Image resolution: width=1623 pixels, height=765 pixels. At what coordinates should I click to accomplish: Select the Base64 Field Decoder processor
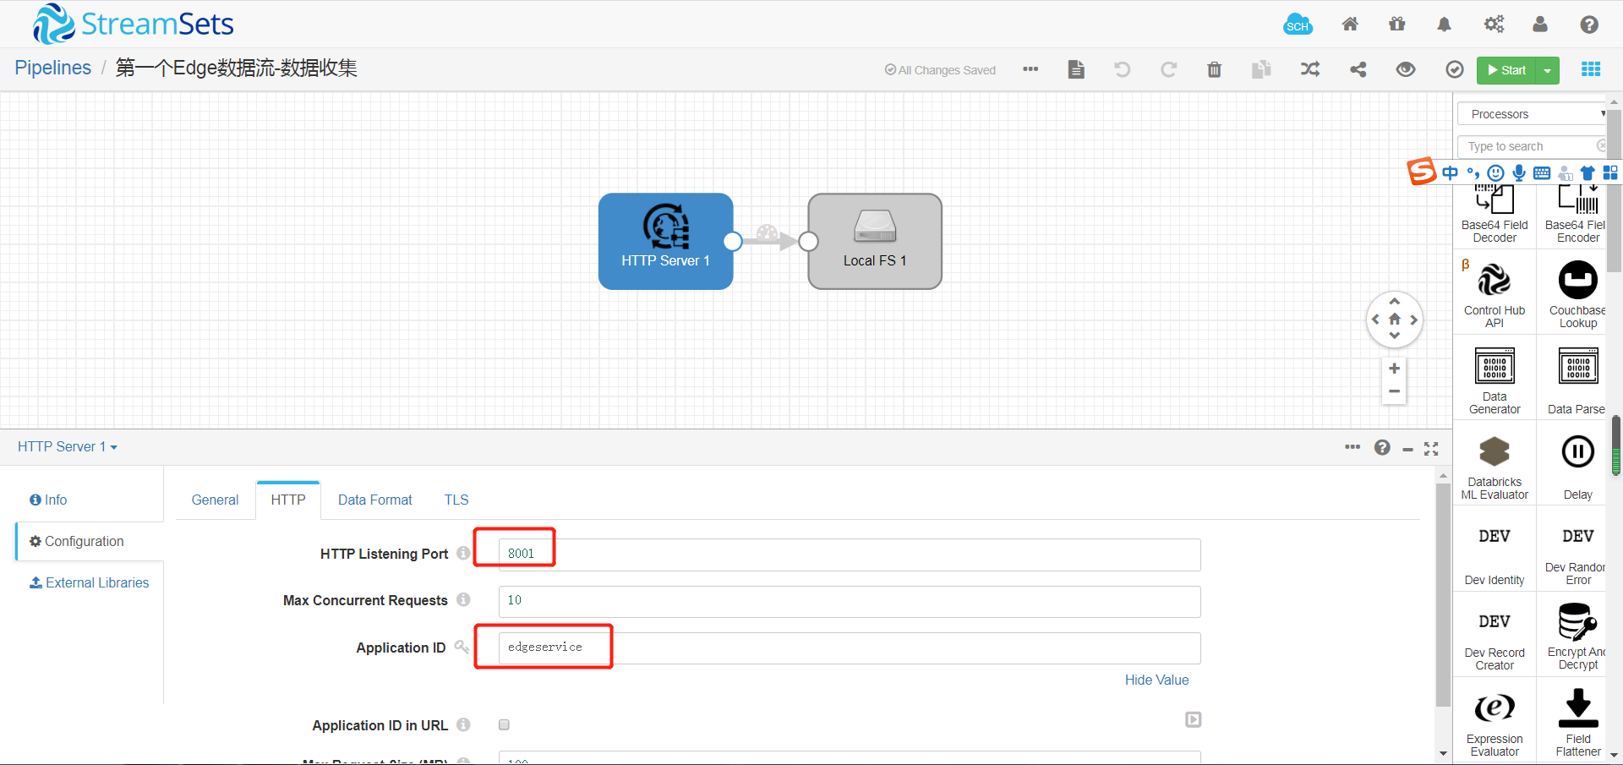click(x=1493, y=210)
